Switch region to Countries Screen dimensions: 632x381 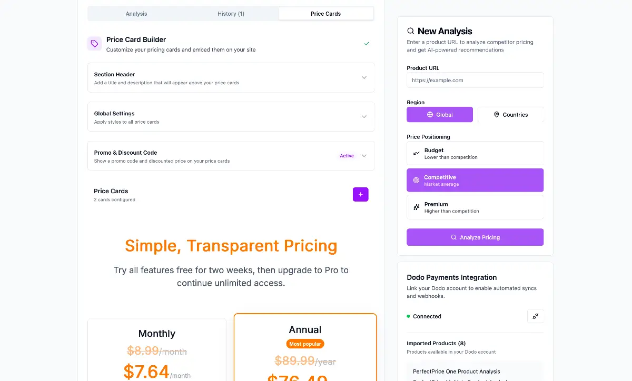(510, 115)
